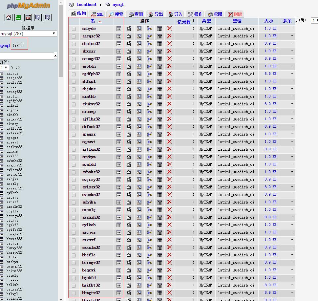318x301 pixels.
Task: Check the aeofdn table checkbox
Action: click(x=74, y=67)
